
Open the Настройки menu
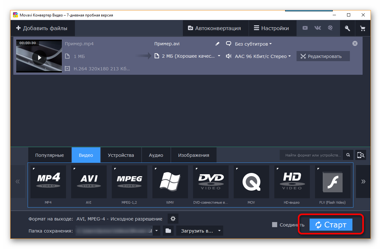coord(271,28)
